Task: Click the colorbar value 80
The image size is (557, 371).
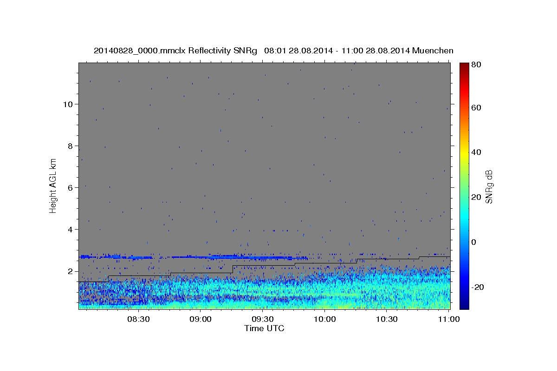Action: click(476, 64)
